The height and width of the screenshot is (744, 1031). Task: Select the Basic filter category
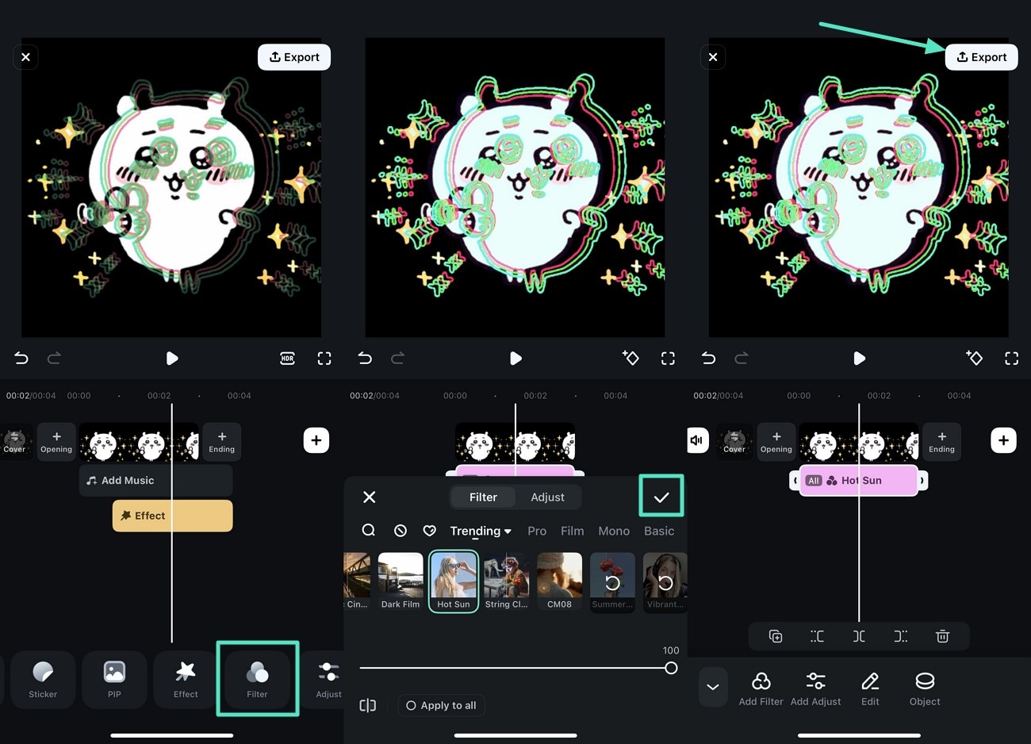pos(659,531)
